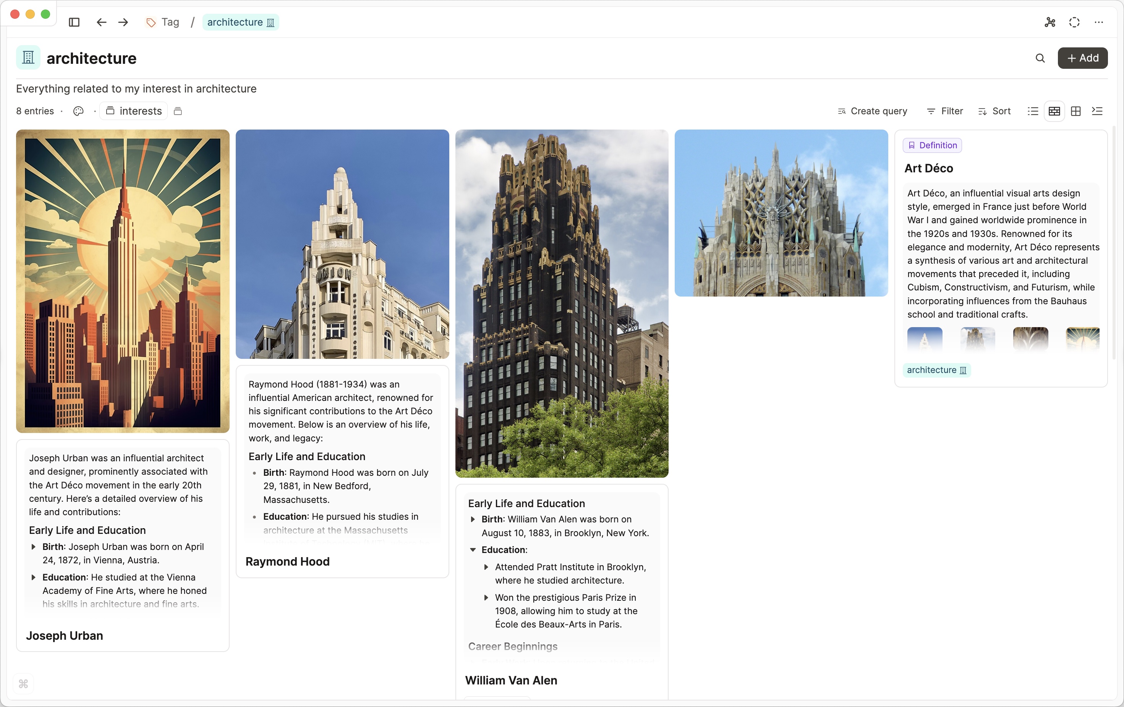Open the three-dot more menu

(1099, 22)
